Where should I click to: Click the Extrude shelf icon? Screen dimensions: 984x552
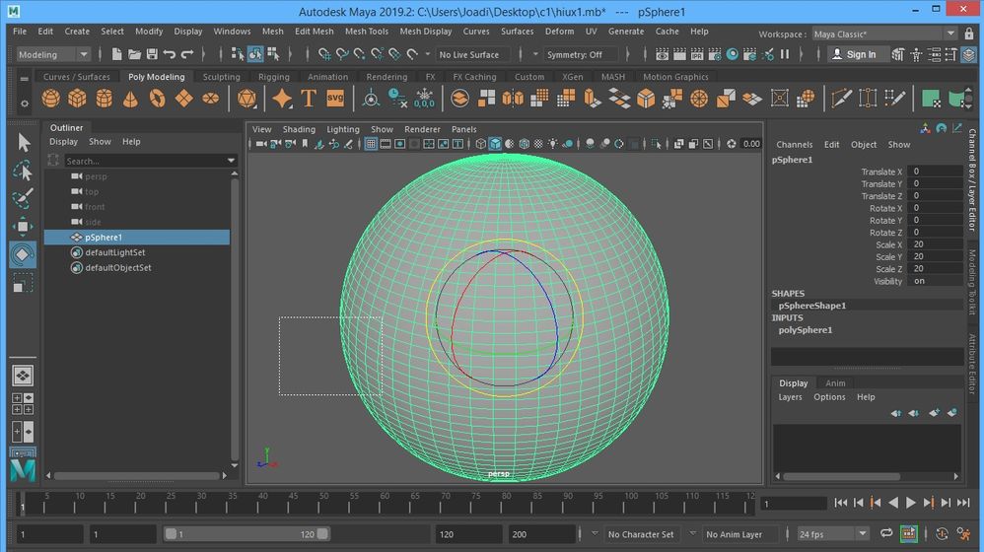tap(593, 99)
